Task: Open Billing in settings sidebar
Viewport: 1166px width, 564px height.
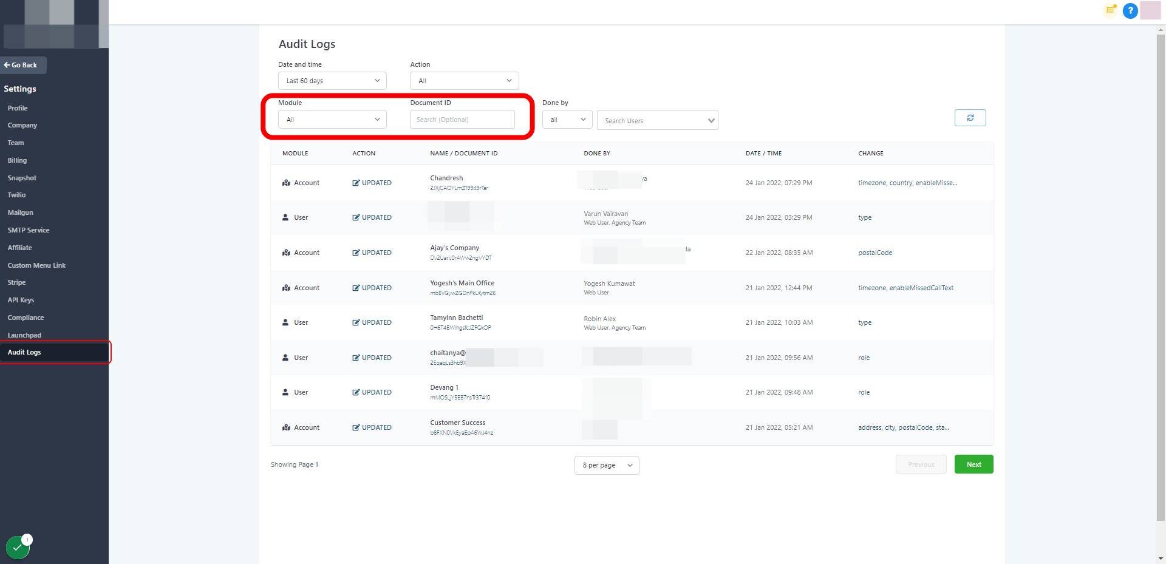Action: pos(17,160)
